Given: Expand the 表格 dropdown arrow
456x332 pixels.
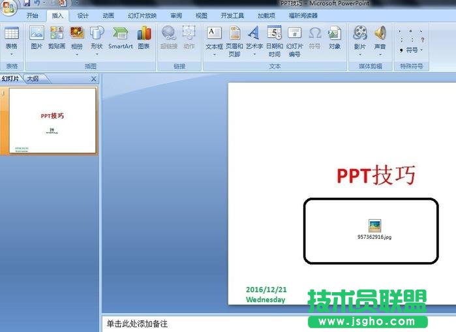Looking at the screenshot, I should pyautogui.click(x=12, y=54).
